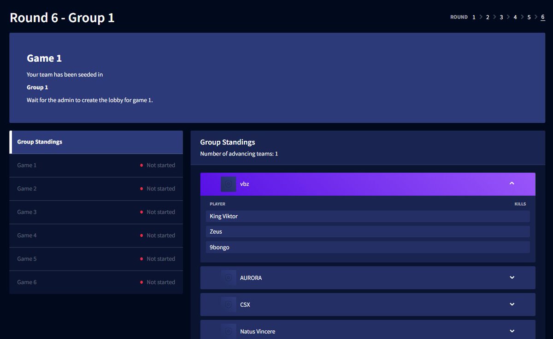Click Game 5 Not started status
The width and height of the screenshot is (553, 339).
[157, 259]
